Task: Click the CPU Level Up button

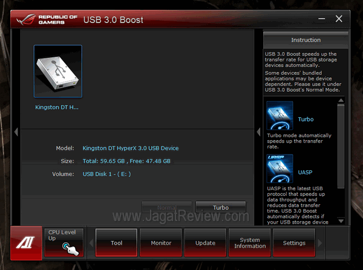Action: click(64, 242)
